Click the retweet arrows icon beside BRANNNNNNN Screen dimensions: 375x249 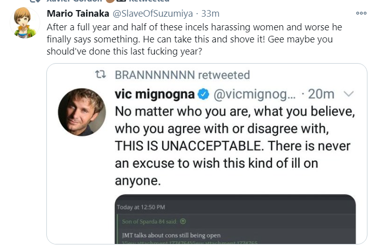(x=100, y=75)
